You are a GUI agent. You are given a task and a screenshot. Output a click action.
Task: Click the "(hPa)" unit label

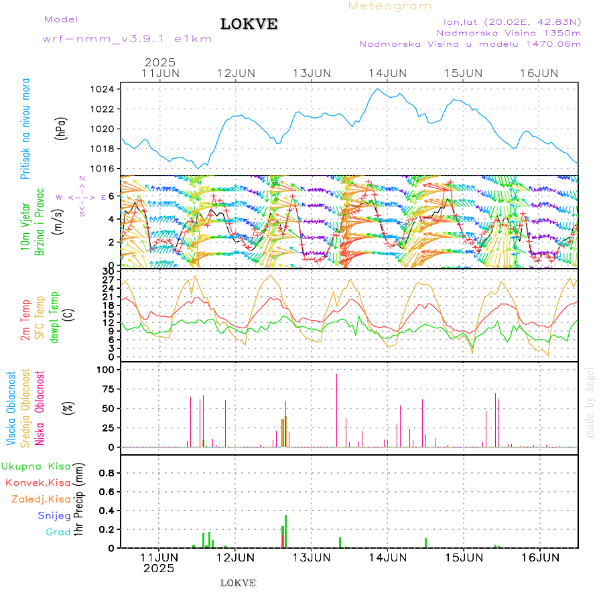pyautogui.click(x=61, y=129)
